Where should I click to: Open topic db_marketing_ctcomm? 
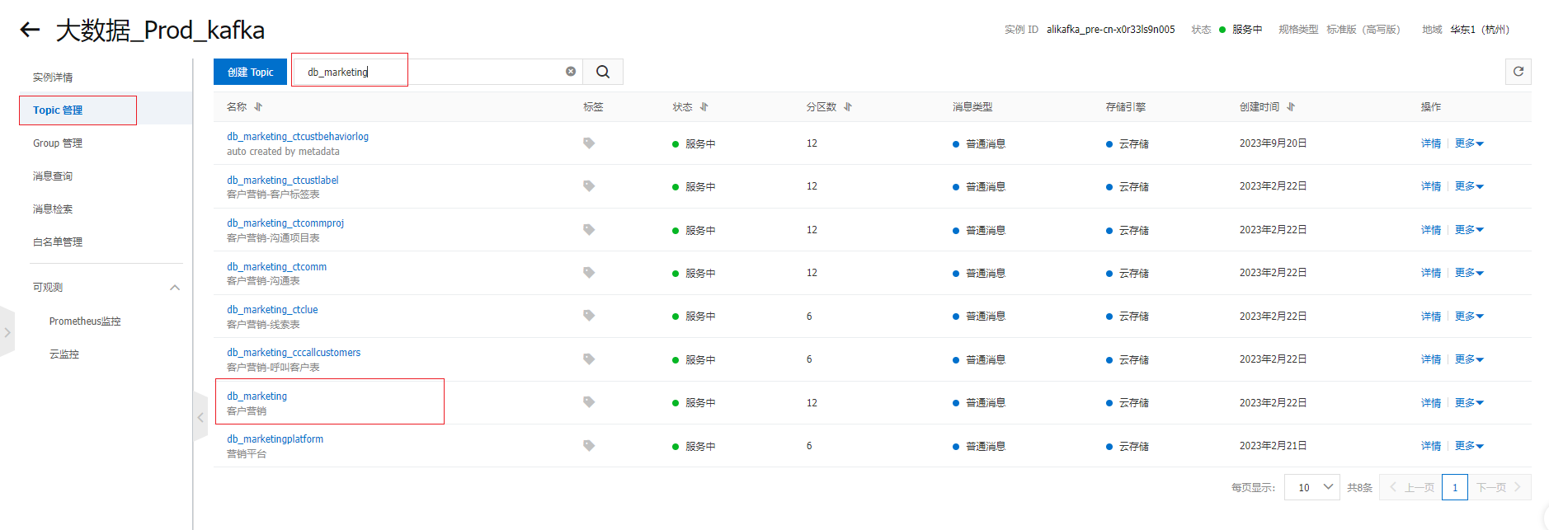(277, 267)
